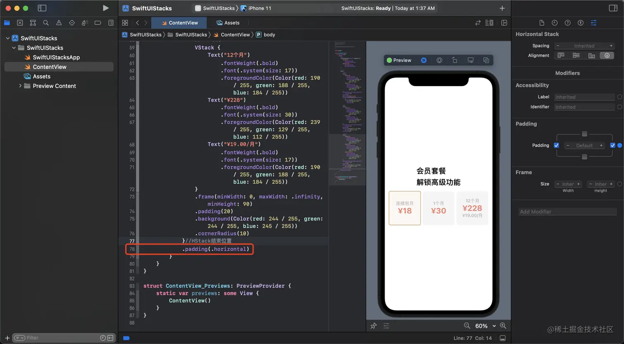Open the SwiftUIStacksApp file

(x=56, y=57)
